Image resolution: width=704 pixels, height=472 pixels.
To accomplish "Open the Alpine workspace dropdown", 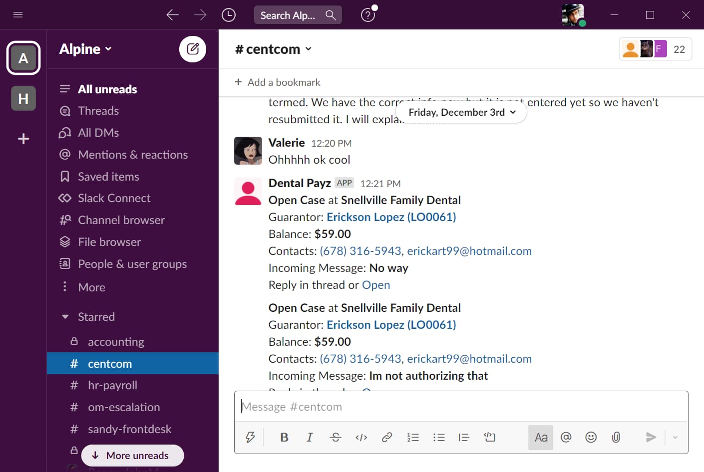I will [x=85, y=49].
